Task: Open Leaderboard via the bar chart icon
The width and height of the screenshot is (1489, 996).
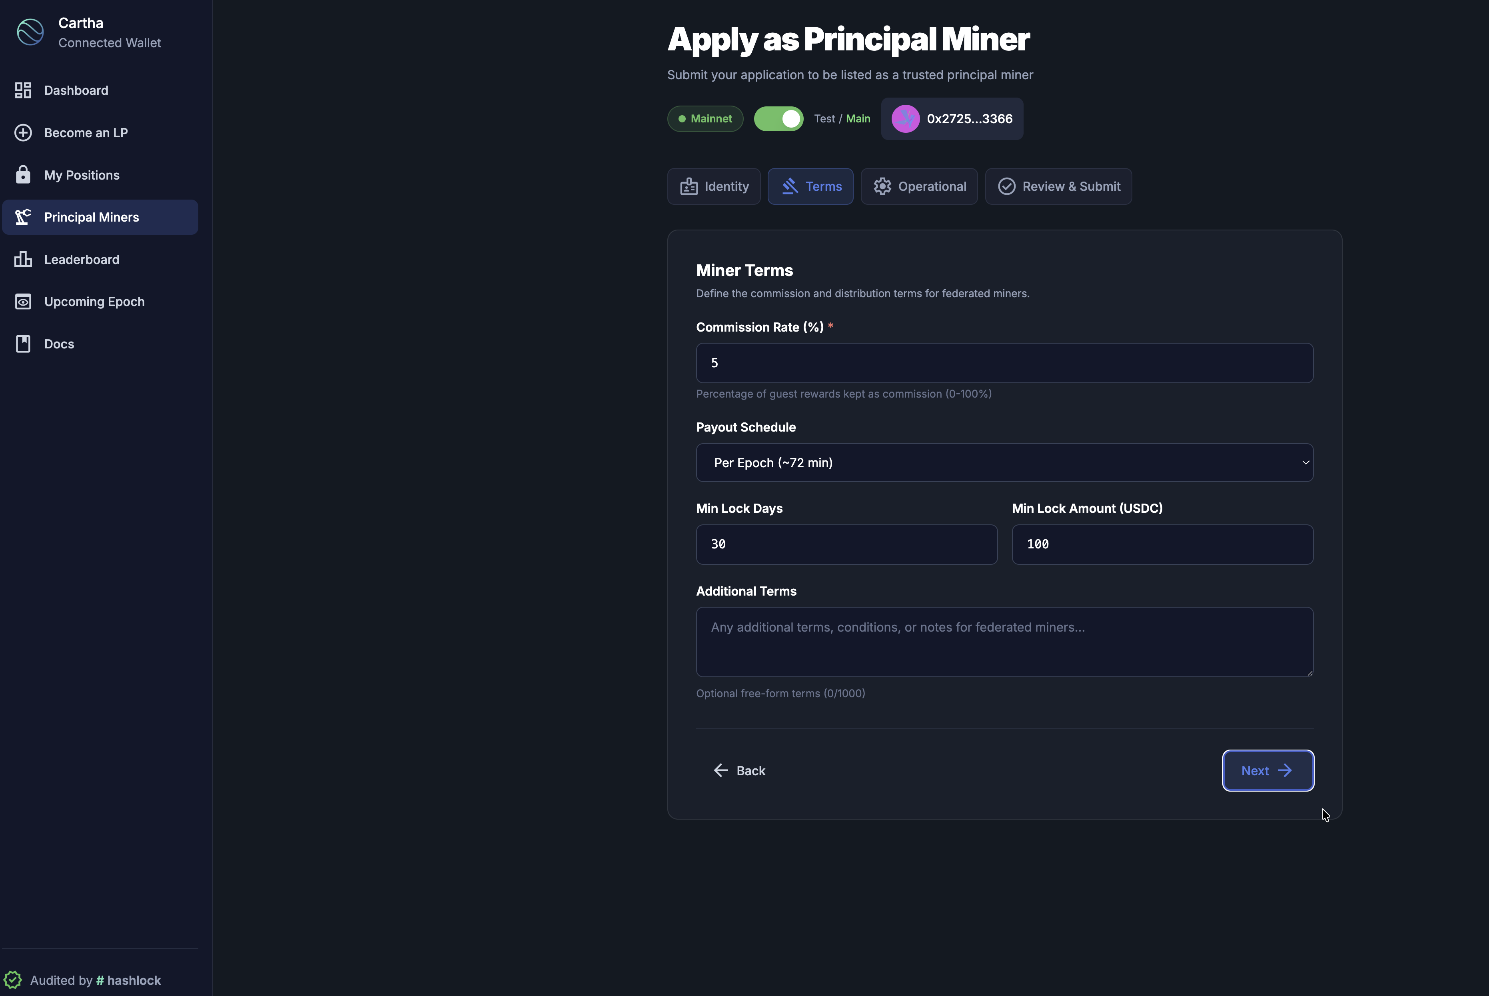Action: pyautogui.click(x=24, y=259)
